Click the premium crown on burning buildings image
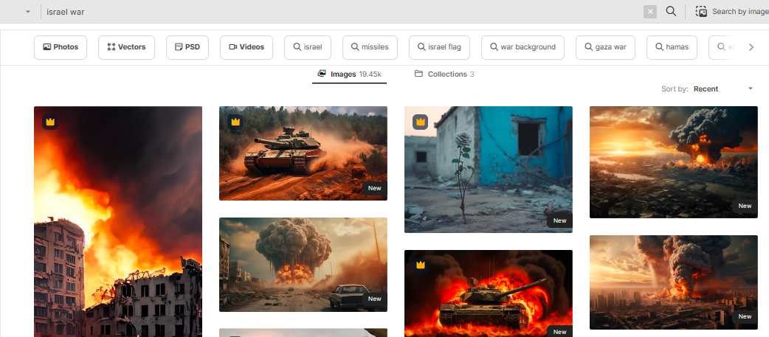Viewport: 769px width, 337px height. pyautogui.click(x=50, y=122)
